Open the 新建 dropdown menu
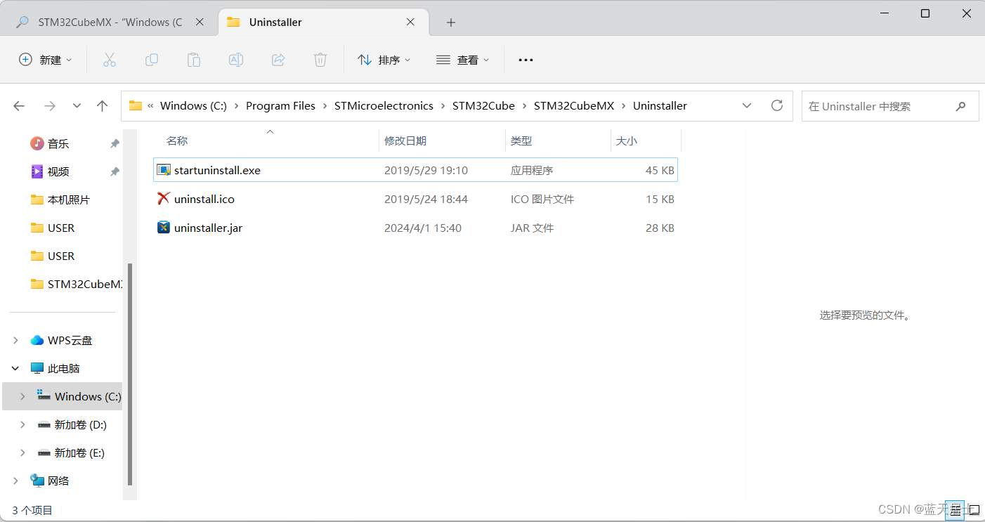The width and height of the screenshot is (985, 522). (45, 60)
